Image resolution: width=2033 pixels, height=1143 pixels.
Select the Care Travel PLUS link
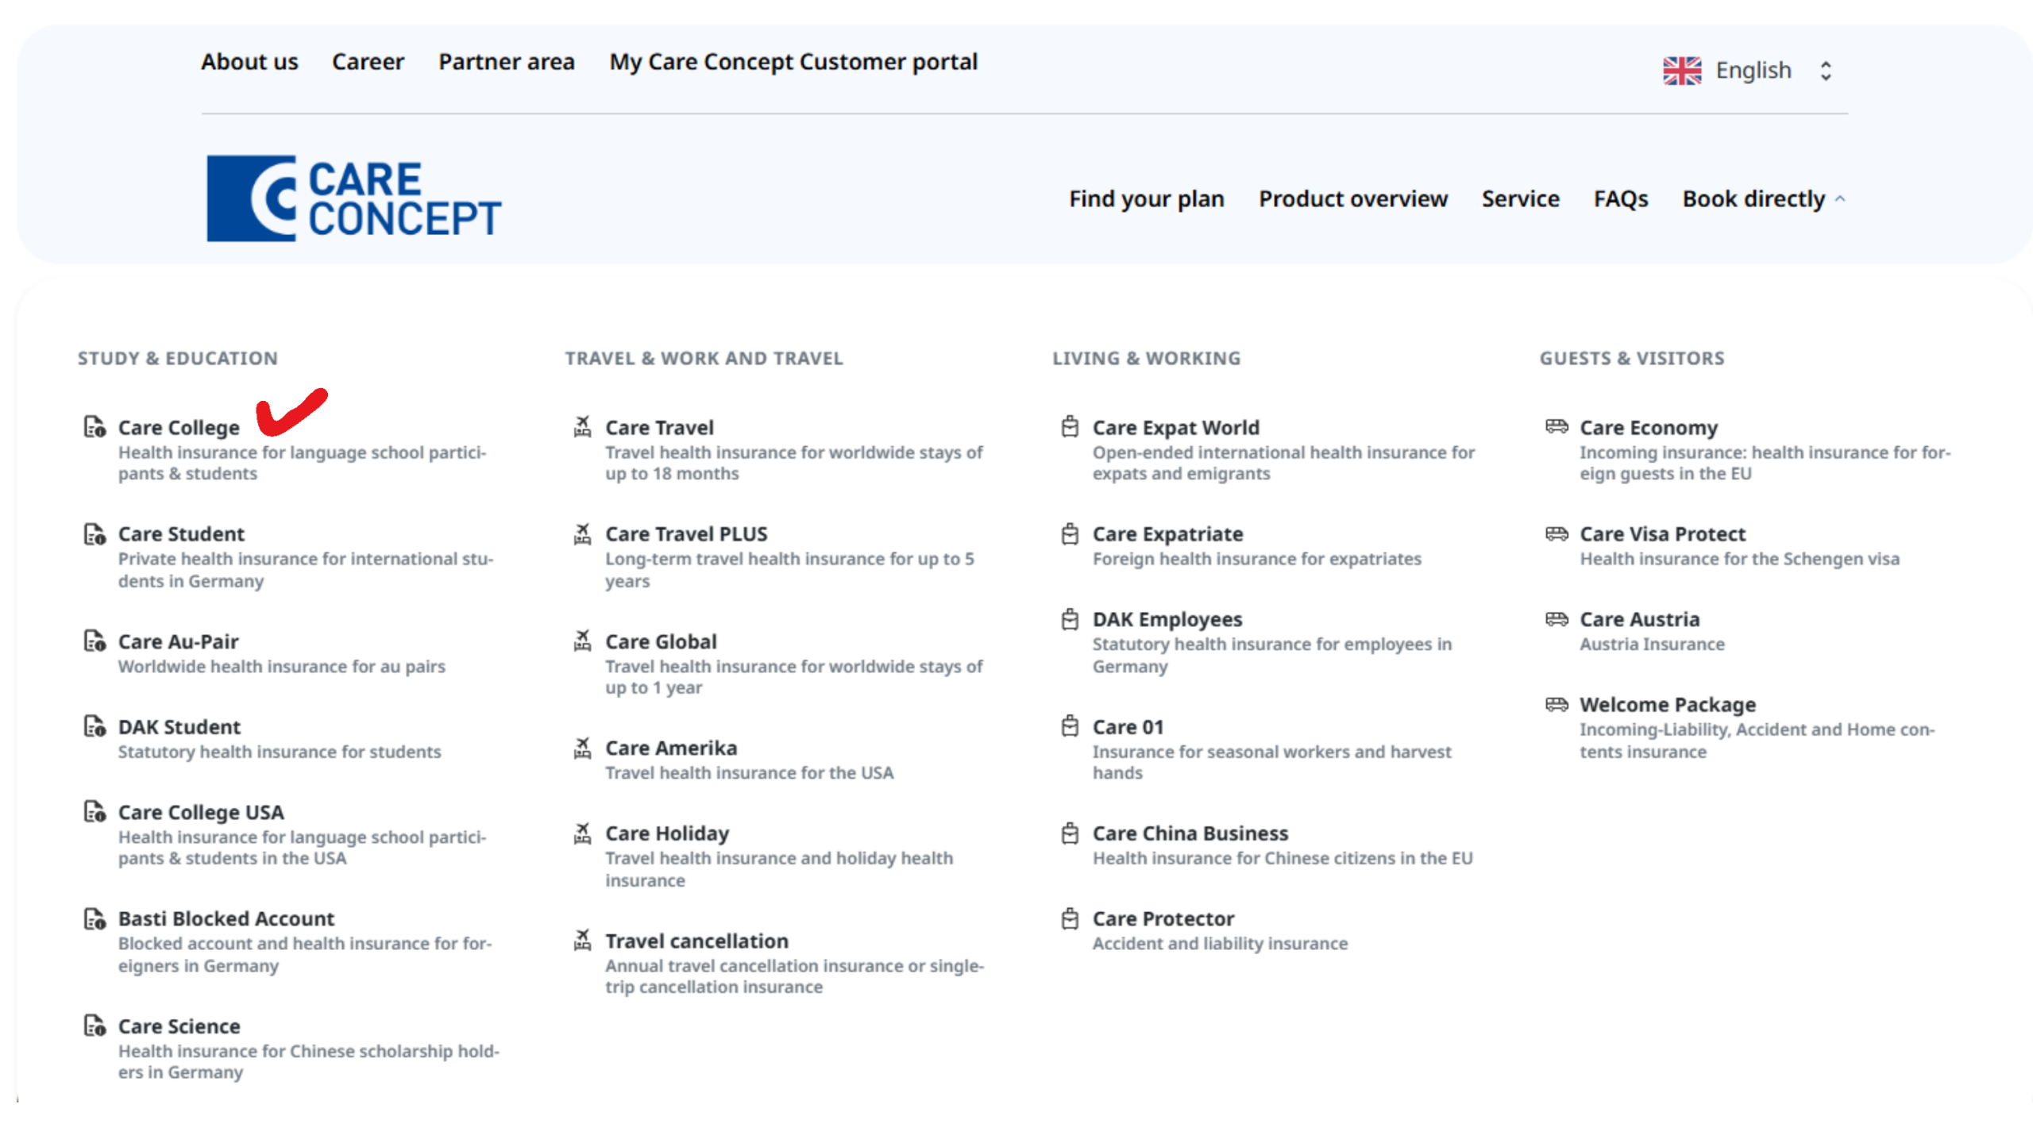point(686,534)
